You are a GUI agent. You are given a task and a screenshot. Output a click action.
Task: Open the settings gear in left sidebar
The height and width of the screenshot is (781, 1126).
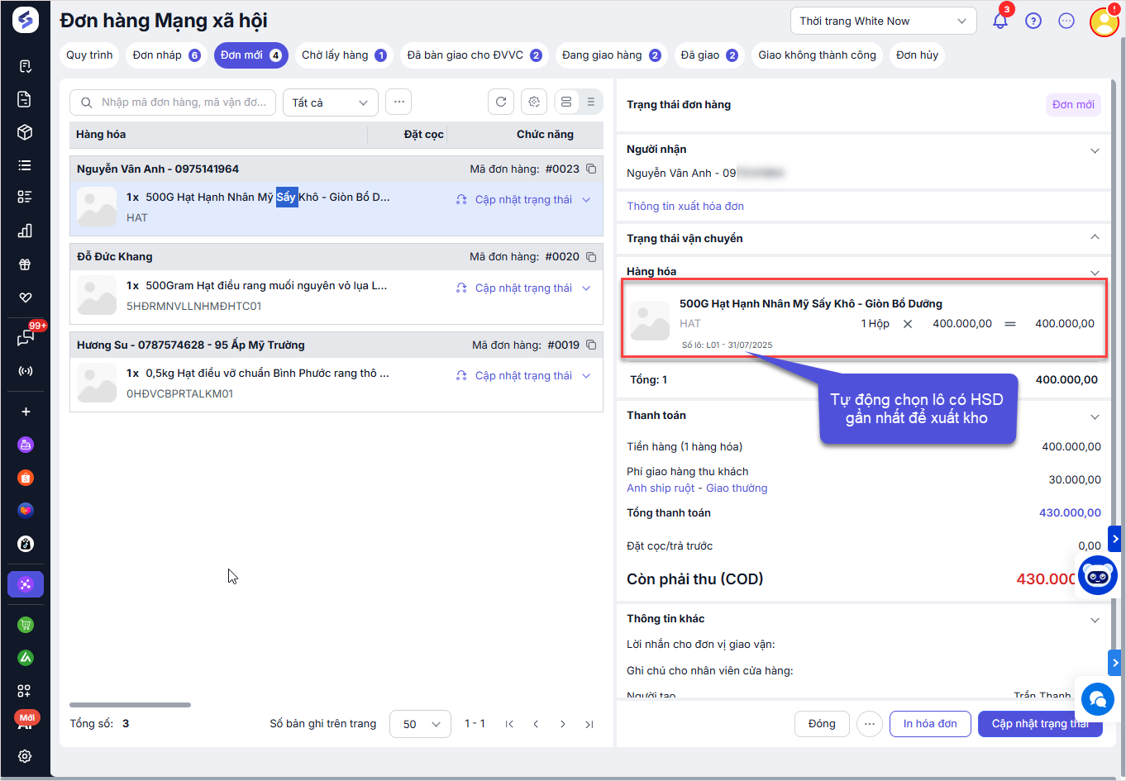25,755
